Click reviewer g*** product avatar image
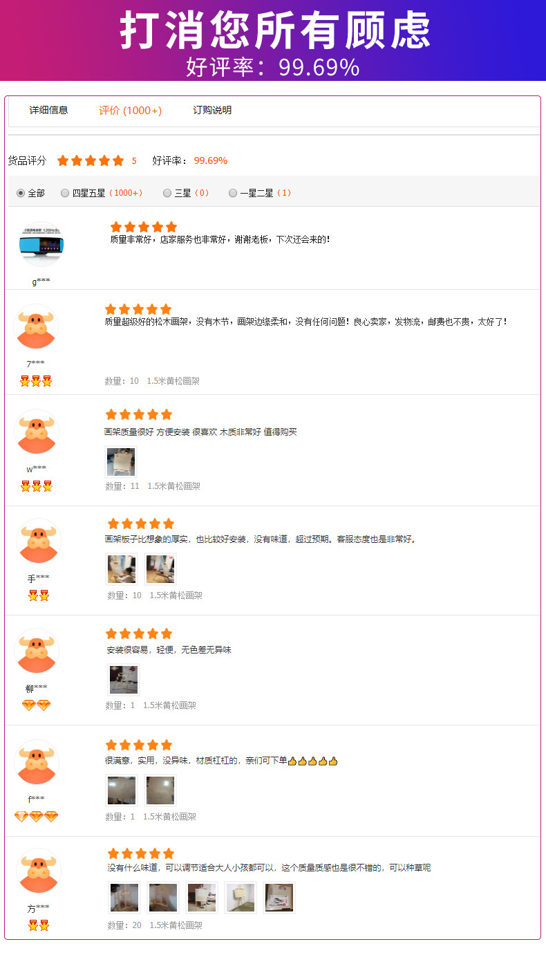Image resolution: width=546 pixels, height=953 pixels. 41,244
